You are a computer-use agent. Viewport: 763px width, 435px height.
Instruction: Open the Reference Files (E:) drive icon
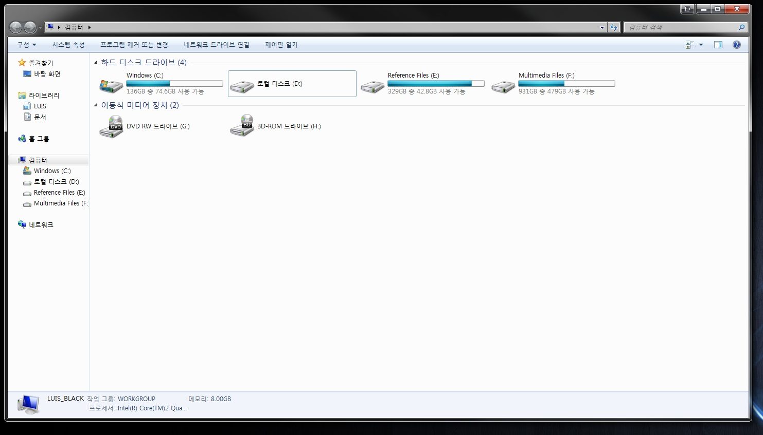click(x=372, y=85)
